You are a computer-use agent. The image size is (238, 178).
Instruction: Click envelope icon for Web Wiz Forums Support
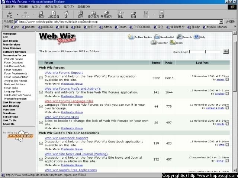(x=41, y=78)
